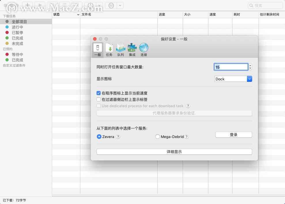Open the 一般 preferences tab
285x204 pixels.
(98, 50)
